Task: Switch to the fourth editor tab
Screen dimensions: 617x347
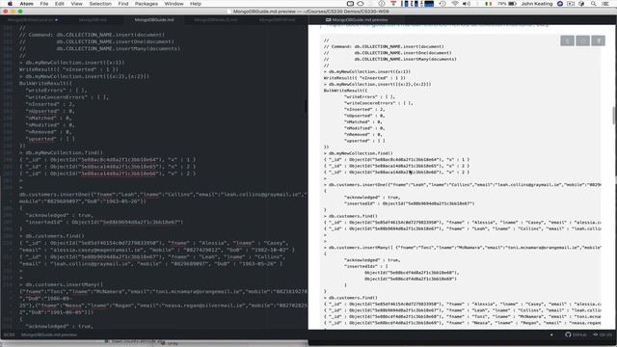Action: click(216, 19)
